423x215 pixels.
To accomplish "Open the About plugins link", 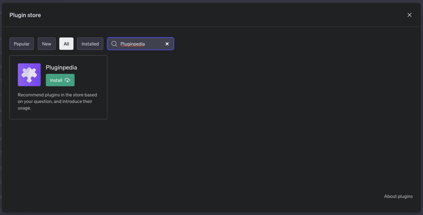I will [x=398, y=196].
